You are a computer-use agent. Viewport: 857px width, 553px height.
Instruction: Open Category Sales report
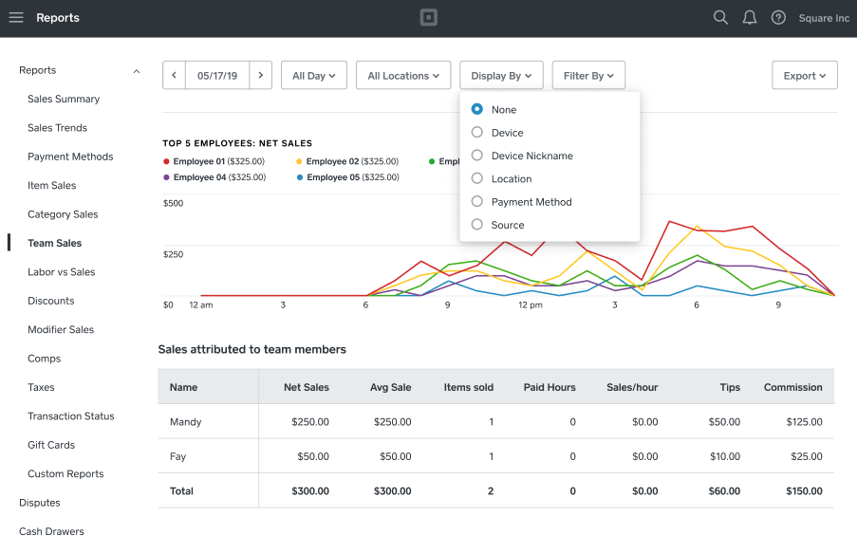pos(63,214)
